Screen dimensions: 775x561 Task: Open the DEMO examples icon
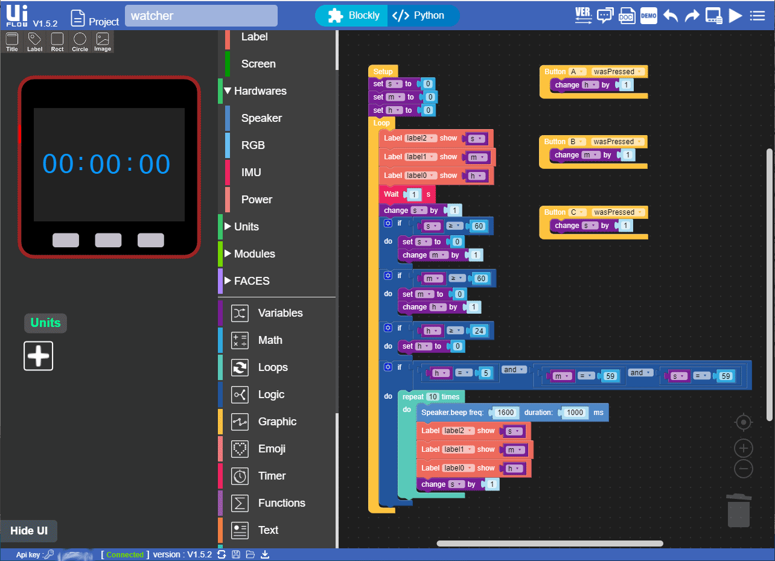(649, 16)
